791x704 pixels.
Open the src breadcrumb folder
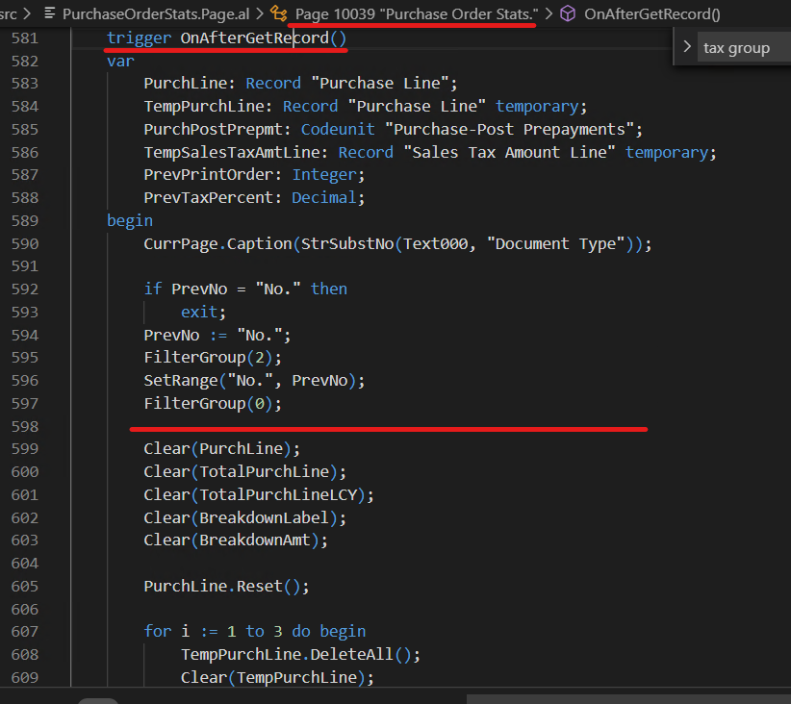(x=8, y=14)
